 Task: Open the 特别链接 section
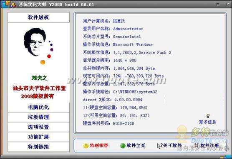click(x=38, y=147)
